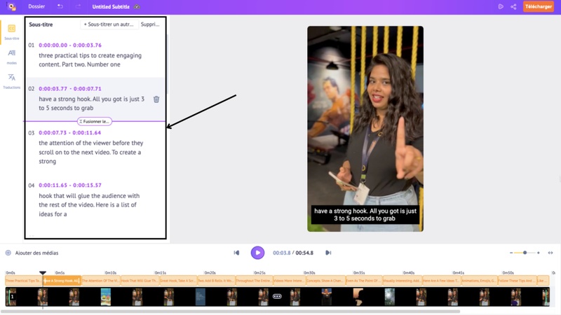Click the share icon in top bar
The image size is (561, 315).
click(513, 6)
